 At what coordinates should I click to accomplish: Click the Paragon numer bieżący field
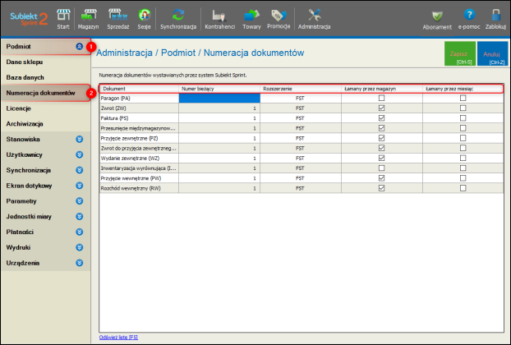pyautogui.click(x=219, y=98)
